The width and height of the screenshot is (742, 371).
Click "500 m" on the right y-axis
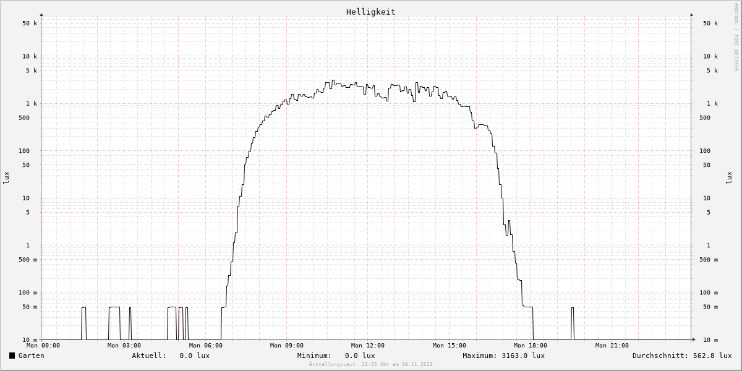click(709, 260)
